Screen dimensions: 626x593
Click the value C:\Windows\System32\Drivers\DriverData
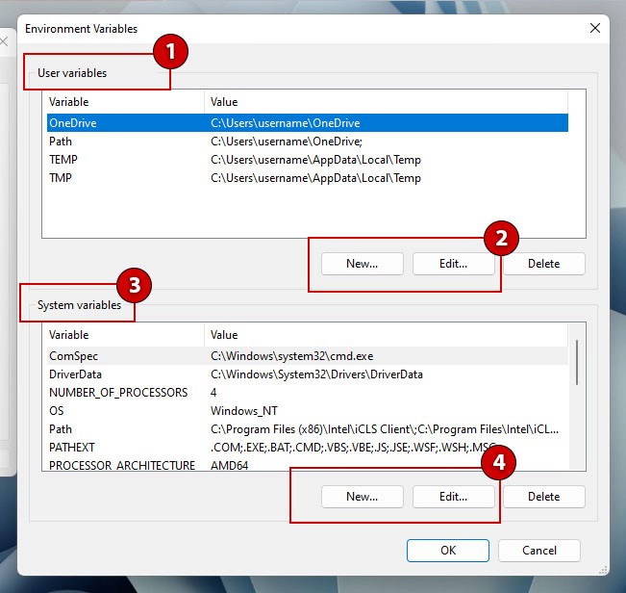click(x=316, y=374)
